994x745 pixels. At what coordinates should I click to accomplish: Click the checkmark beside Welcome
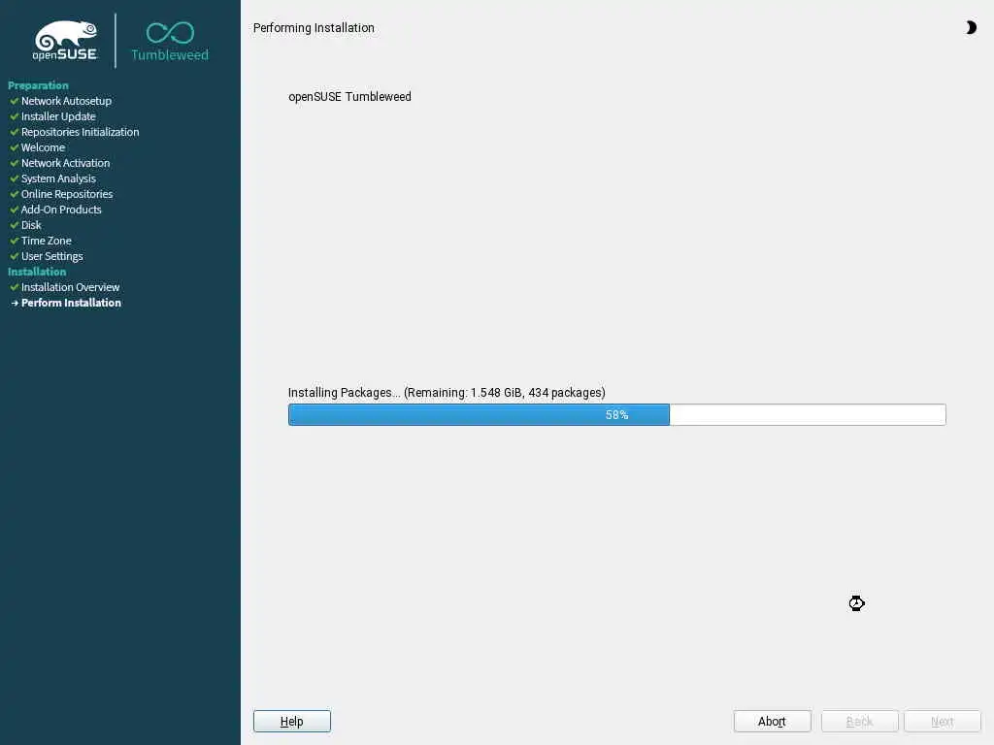coord(14,147)
